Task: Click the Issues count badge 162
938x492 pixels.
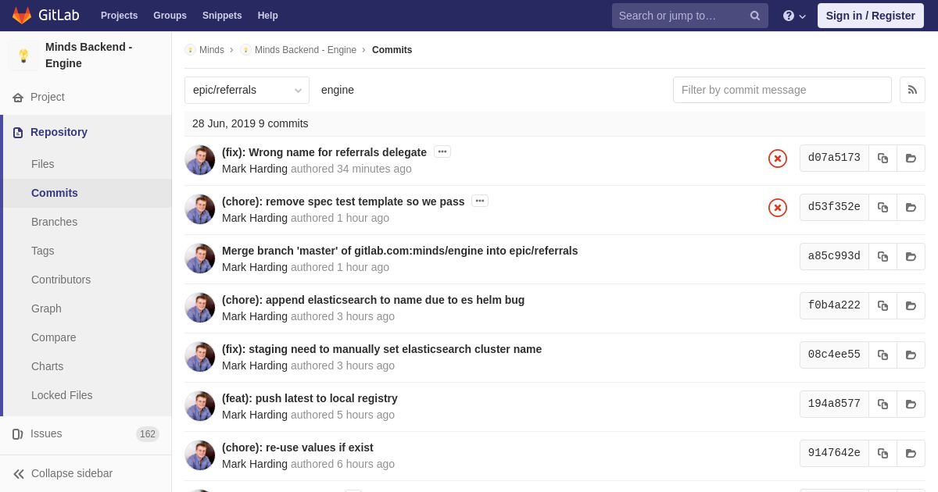Action: [x=148, y=434]
